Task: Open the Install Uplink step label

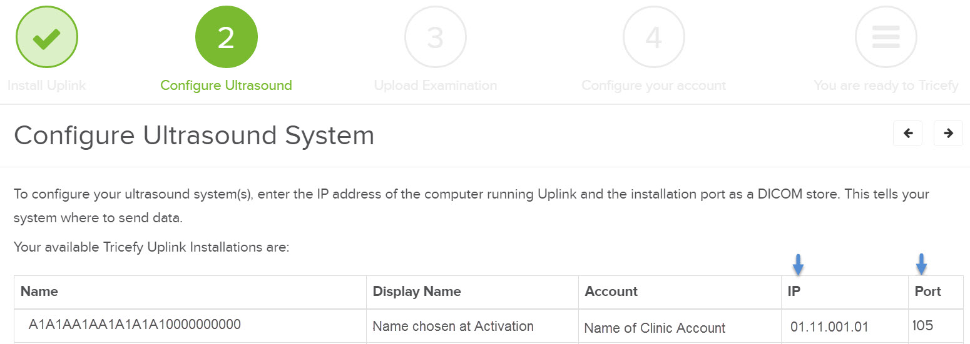Action: click(x=47, y=86)
